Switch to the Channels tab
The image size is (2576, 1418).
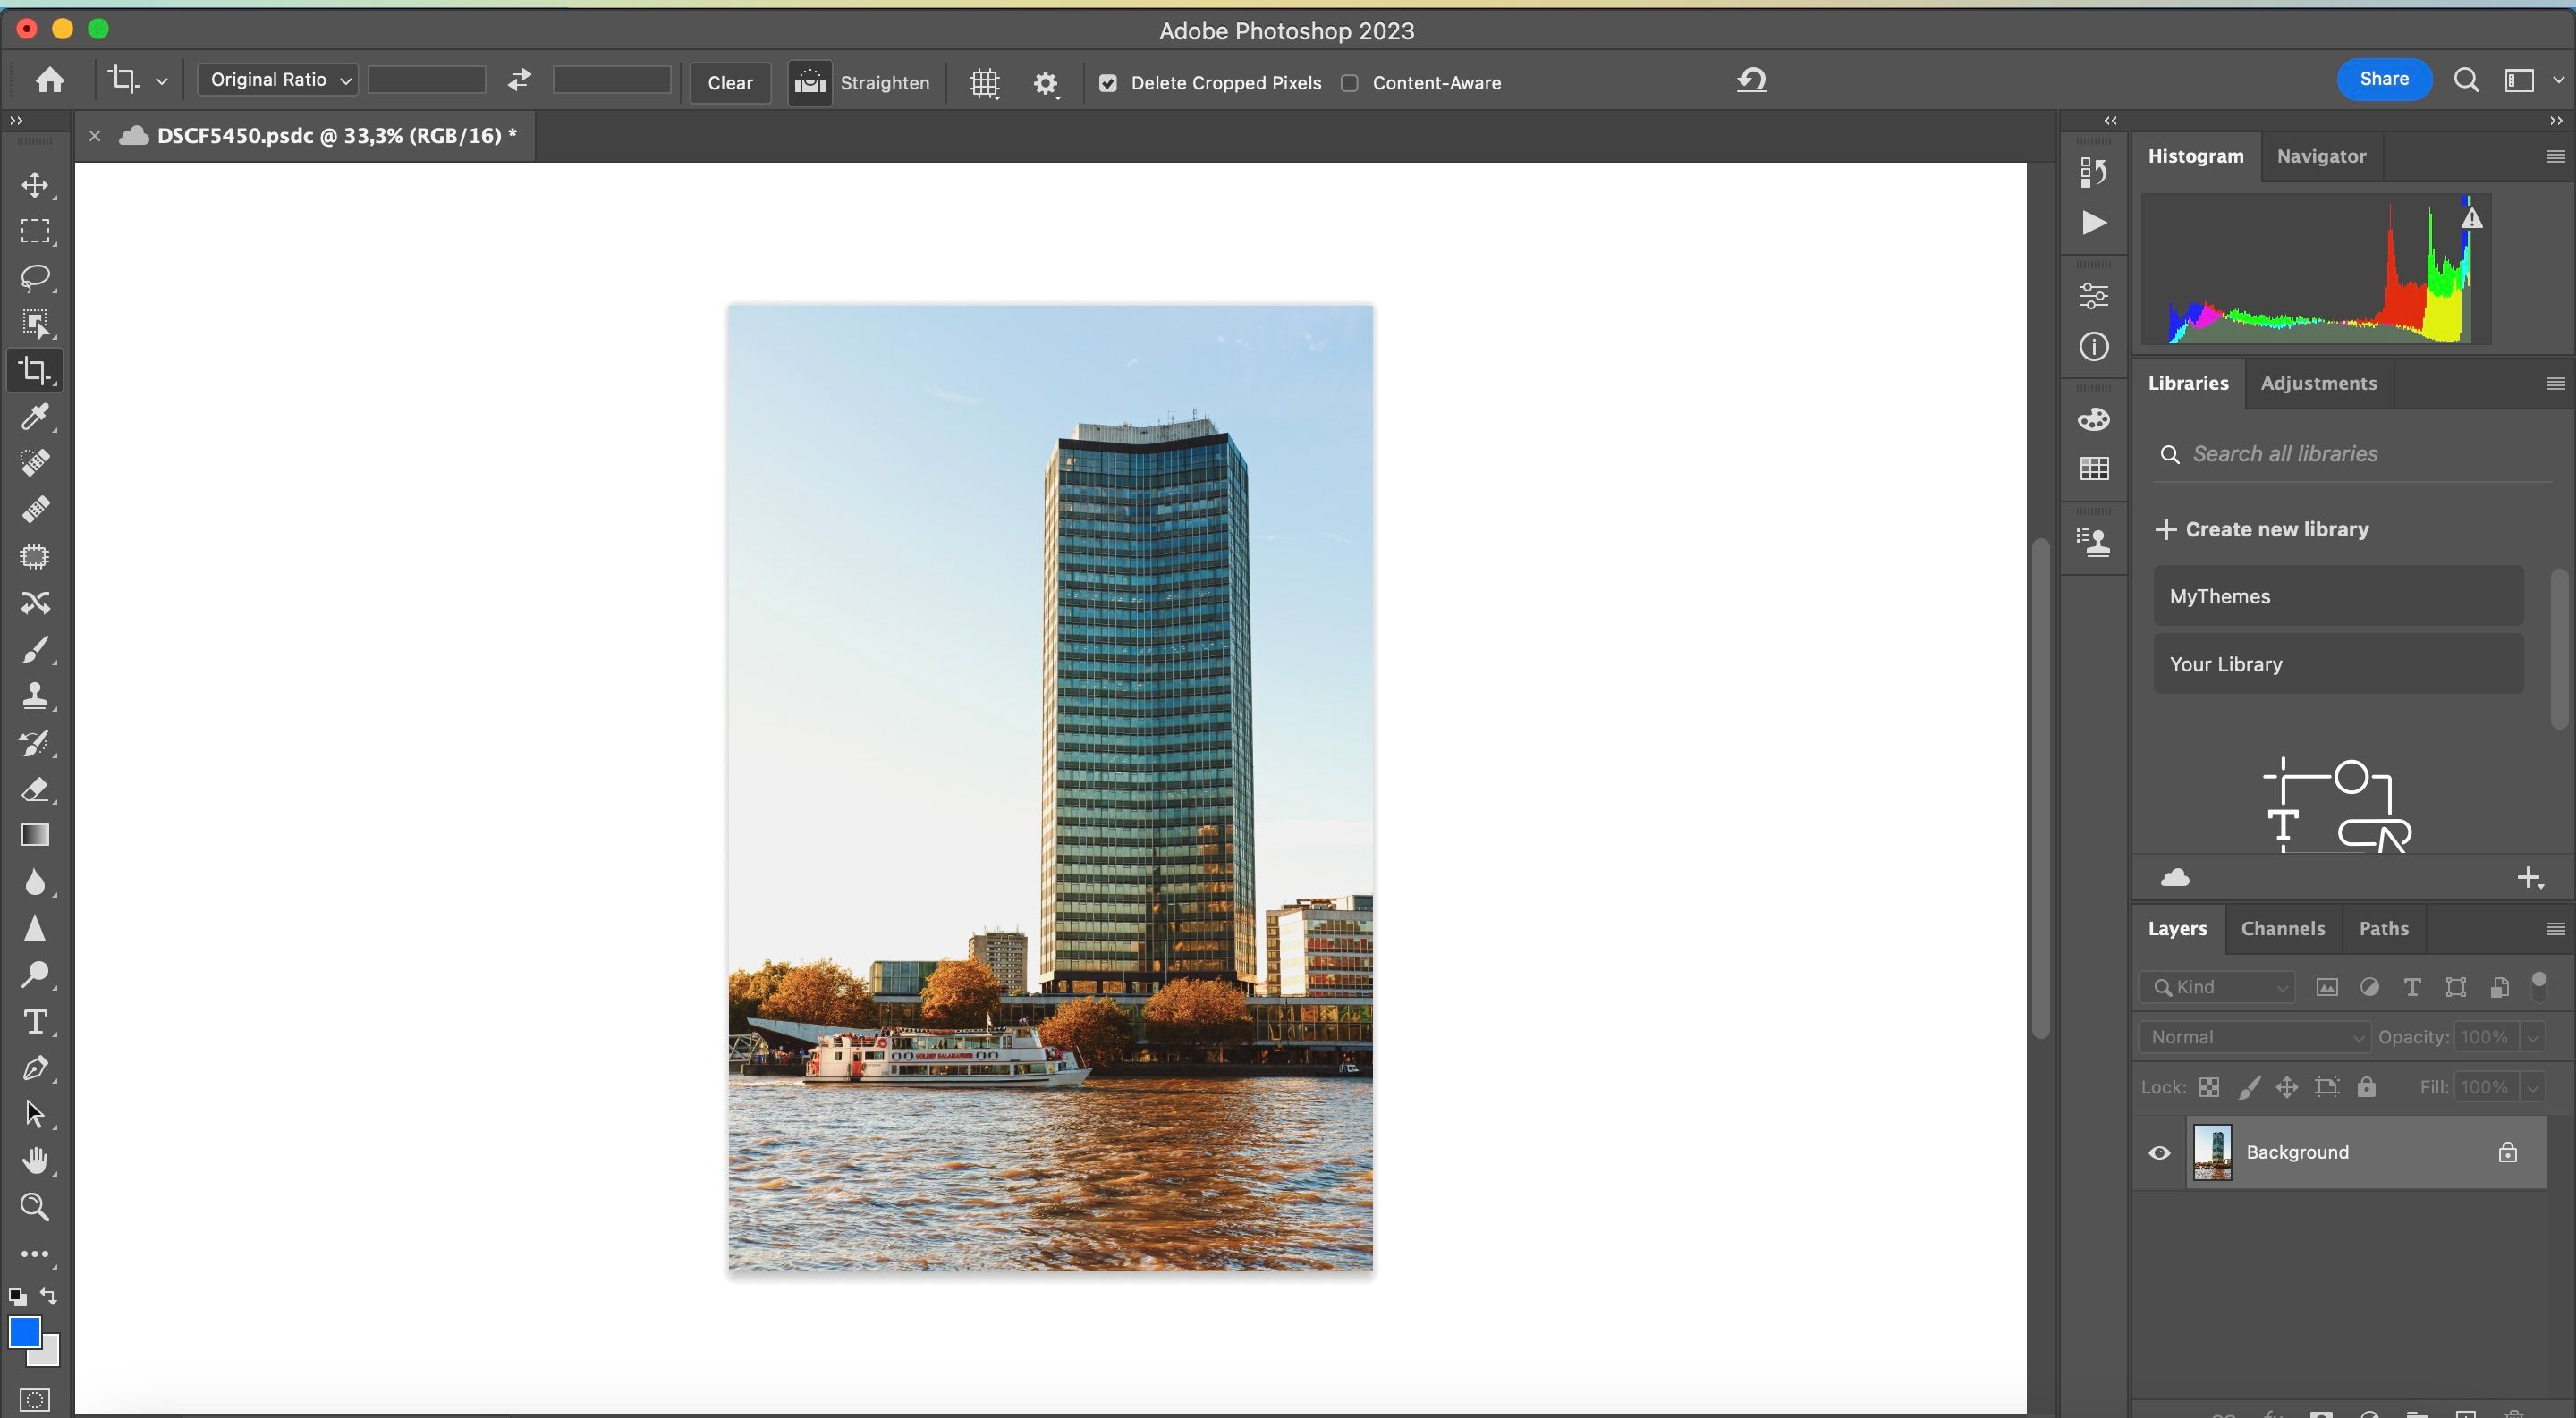tap(2283, 928)
